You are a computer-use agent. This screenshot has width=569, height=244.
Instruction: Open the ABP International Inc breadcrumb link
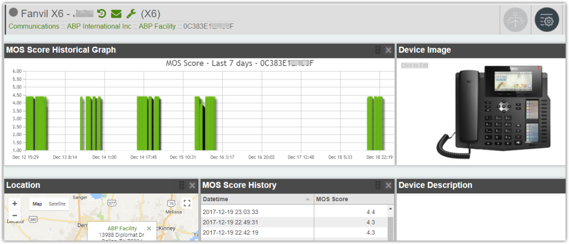[99, 26]
